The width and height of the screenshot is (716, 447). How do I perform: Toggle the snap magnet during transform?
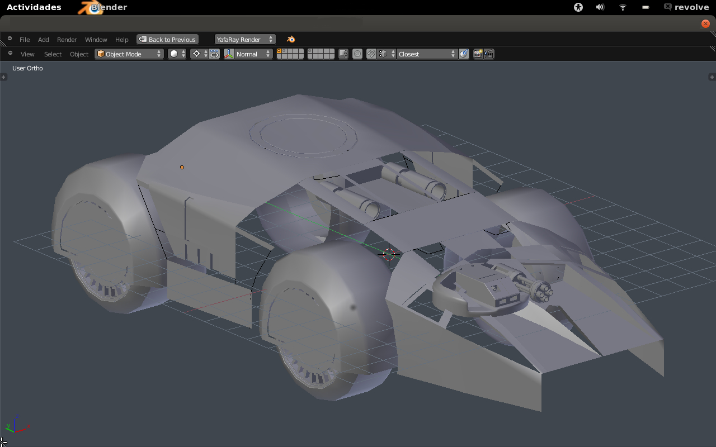[x=371, y=54]
